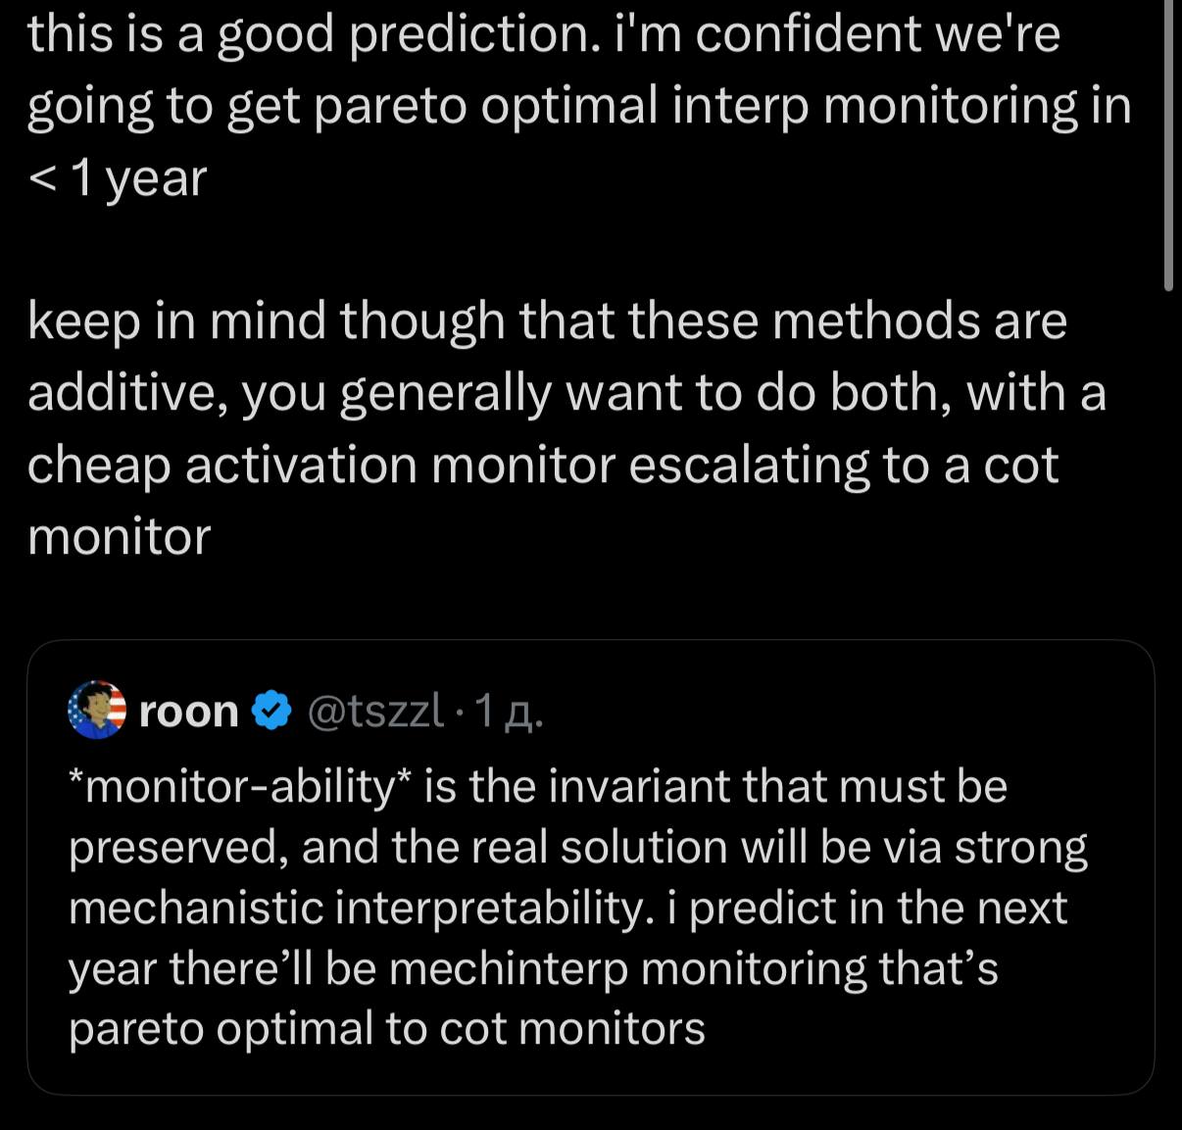Viewport: 1182px width, 1130px height.
Task: Click the '1 д.' timestamp of the quoted post
Action: click(x=509, y=712)
